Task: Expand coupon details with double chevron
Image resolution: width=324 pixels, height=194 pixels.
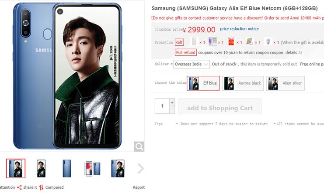Action: (x=300, y=53)
